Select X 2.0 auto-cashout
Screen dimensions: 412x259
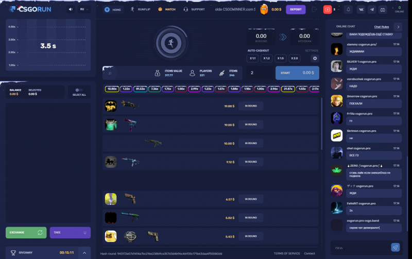(294, 58)
